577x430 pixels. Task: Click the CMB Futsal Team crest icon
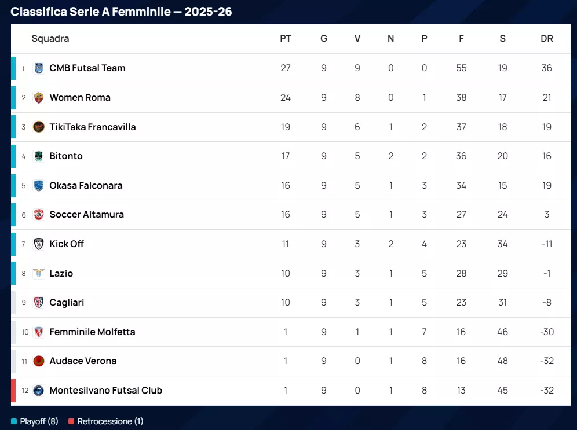tap(39, 68)
